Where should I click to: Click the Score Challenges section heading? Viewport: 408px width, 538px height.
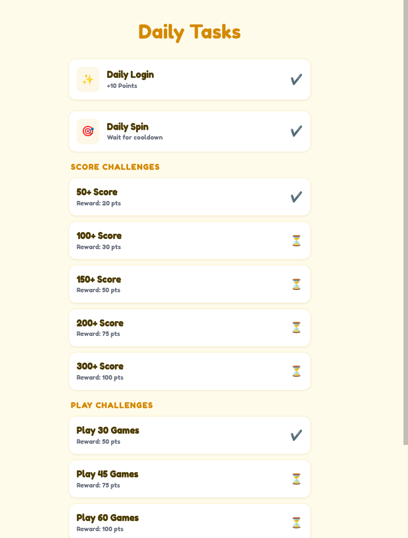coord(115,167)
